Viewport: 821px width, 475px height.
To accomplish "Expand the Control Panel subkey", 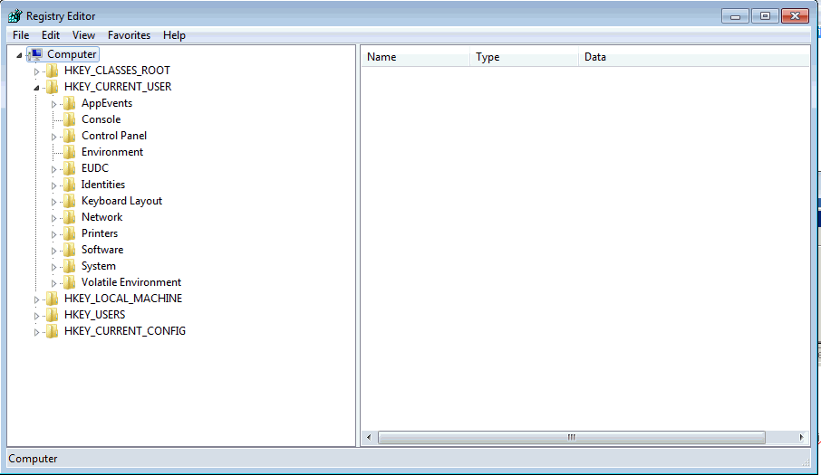I will tap(53, 137).
